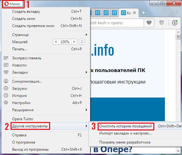Click the Новости newspaper icon

point(6,65)
